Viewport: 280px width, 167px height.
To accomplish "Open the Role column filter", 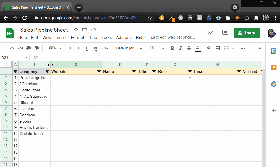I will (190, 72).
